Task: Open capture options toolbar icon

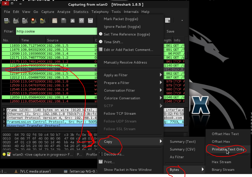Action: 16,21
